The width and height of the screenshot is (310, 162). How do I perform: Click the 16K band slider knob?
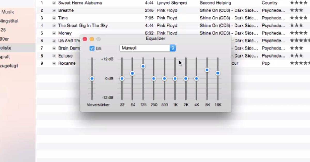[x=218, y=73]
